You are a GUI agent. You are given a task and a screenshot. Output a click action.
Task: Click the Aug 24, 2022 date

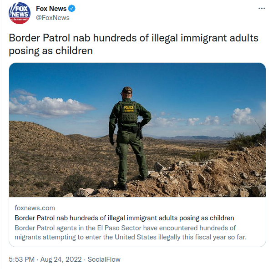point(61,259)
